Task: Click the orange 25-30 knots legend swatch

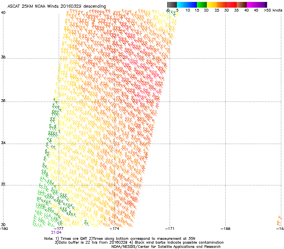Action: point(222,5)
